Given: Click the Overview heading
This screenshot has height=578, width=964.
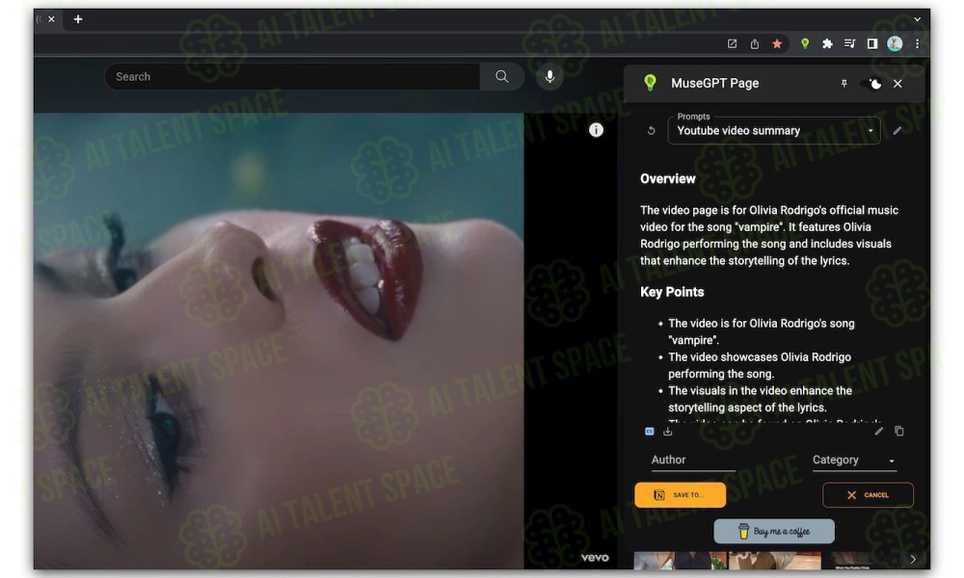Looking at the screenshot, I should (x=668, y=179).
